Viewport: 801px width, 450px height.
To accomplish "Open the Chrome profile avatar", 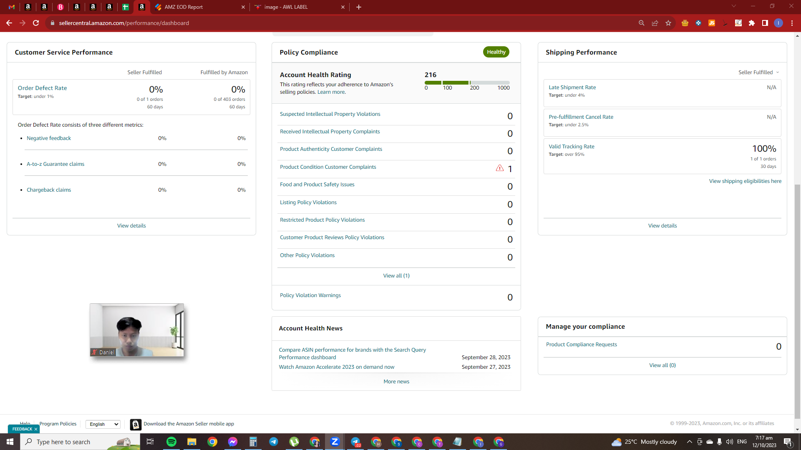I will point(778,23).
